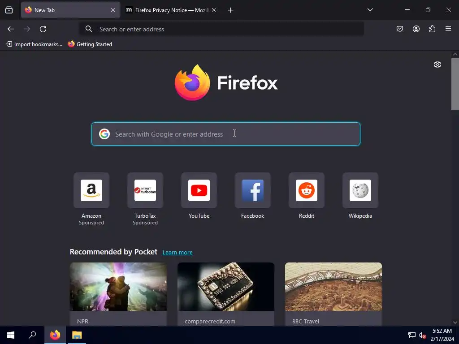Image resolution: width=459 pixels, height=344 pixels.
Task: Click Firefox icon in the taskbar
Action: [x=55, y=335]
